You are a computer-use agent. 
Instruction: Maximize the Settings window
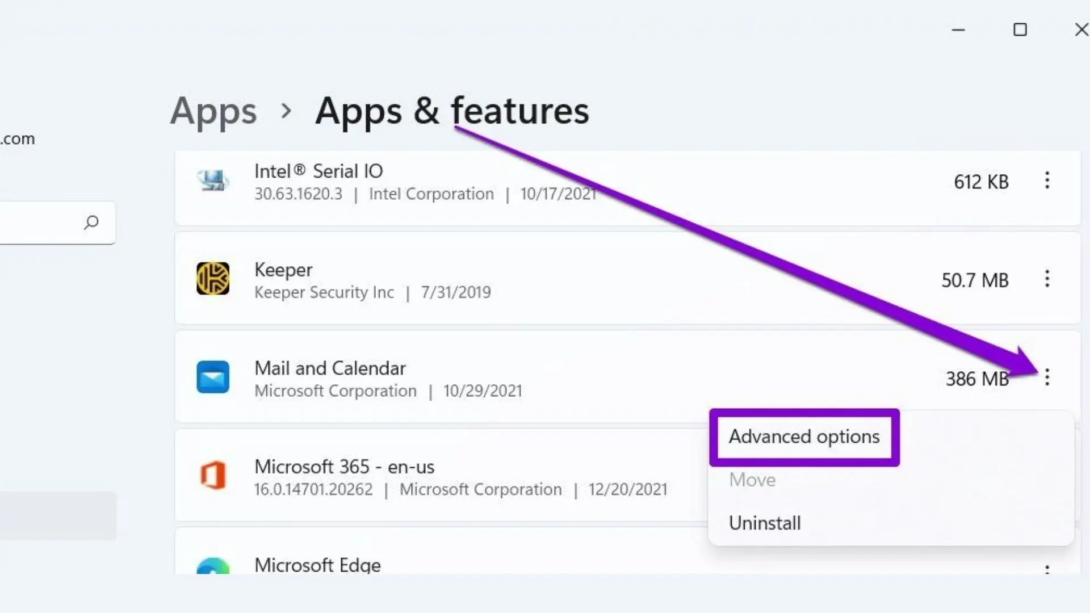coord(1020,30)
